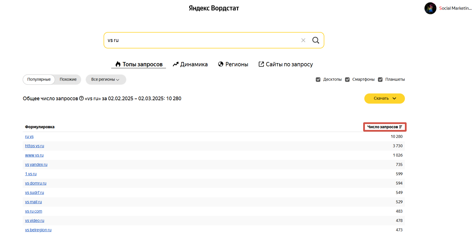Click the 599 request count
The image size is (473, 234).
pyautogui.click(x=399, y=174)
